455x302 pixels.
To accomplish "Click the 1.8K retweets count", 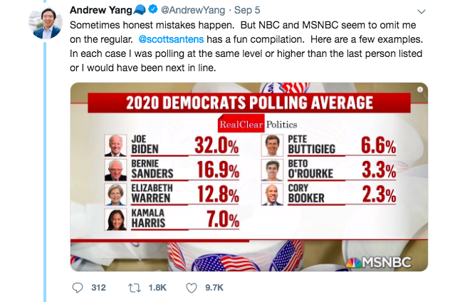I will pyautogui.click(x=156, y=288).
